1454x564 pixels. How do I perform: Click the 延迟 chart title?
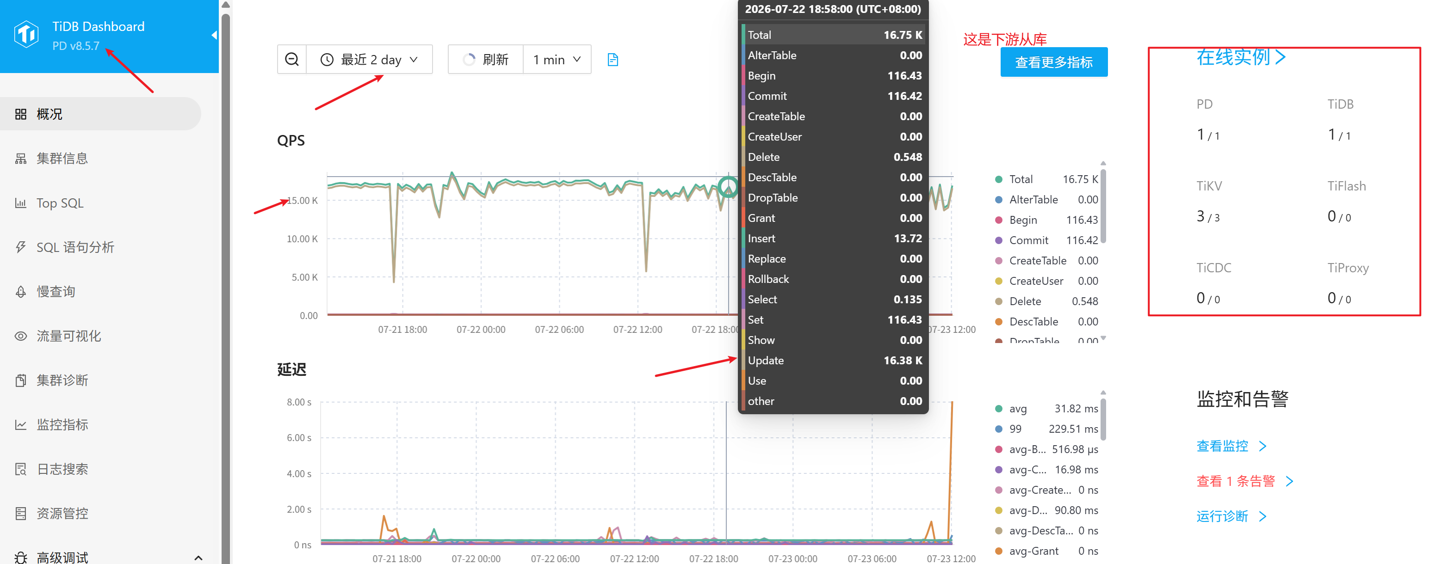[x=292, y=369]
